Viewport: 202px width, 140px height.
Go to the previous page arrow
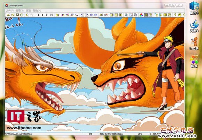point(42,15)
